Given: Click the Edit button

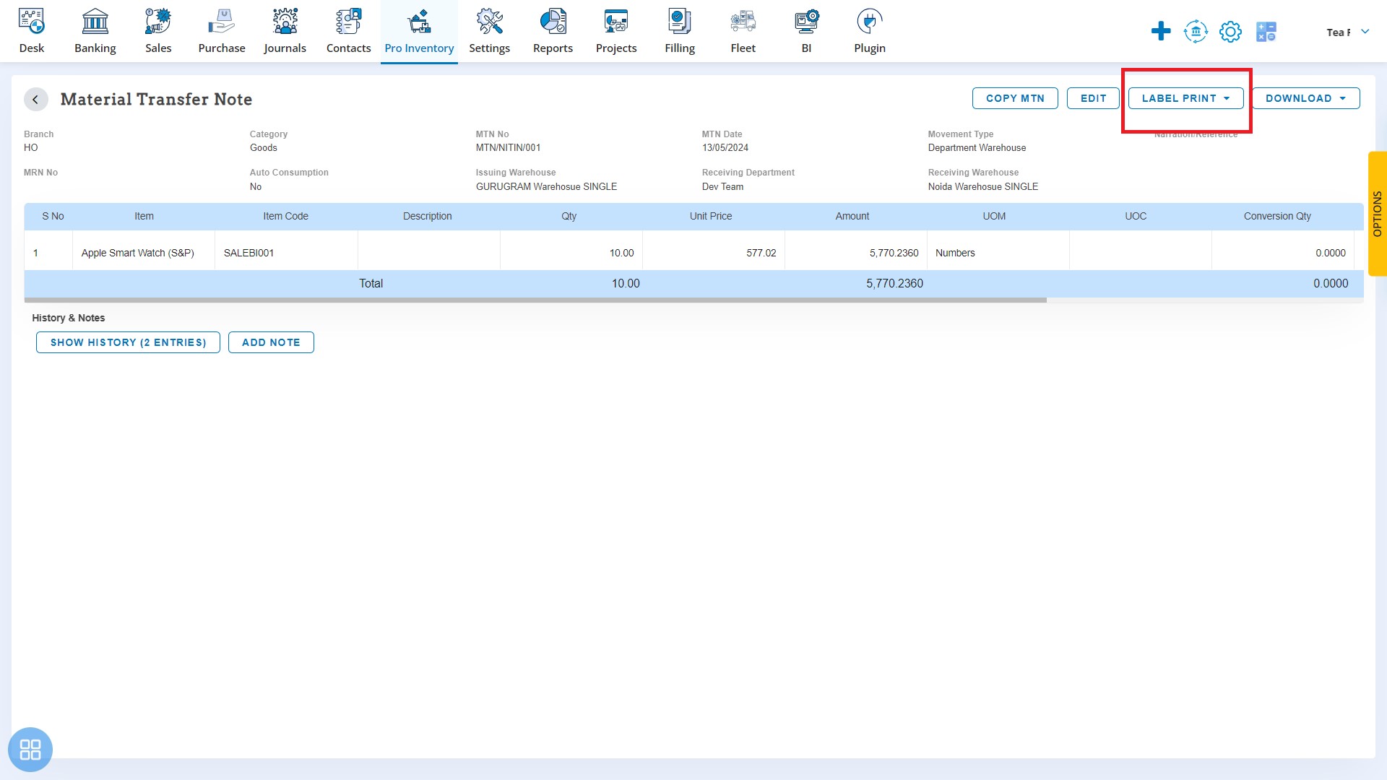Looking at the screenshot, I should pyautogui.click(x=1094, y=98).
